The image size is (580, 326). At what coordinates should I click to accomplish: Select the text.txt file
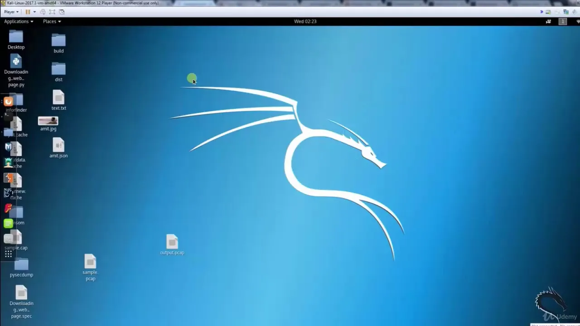tap(58, 100)
